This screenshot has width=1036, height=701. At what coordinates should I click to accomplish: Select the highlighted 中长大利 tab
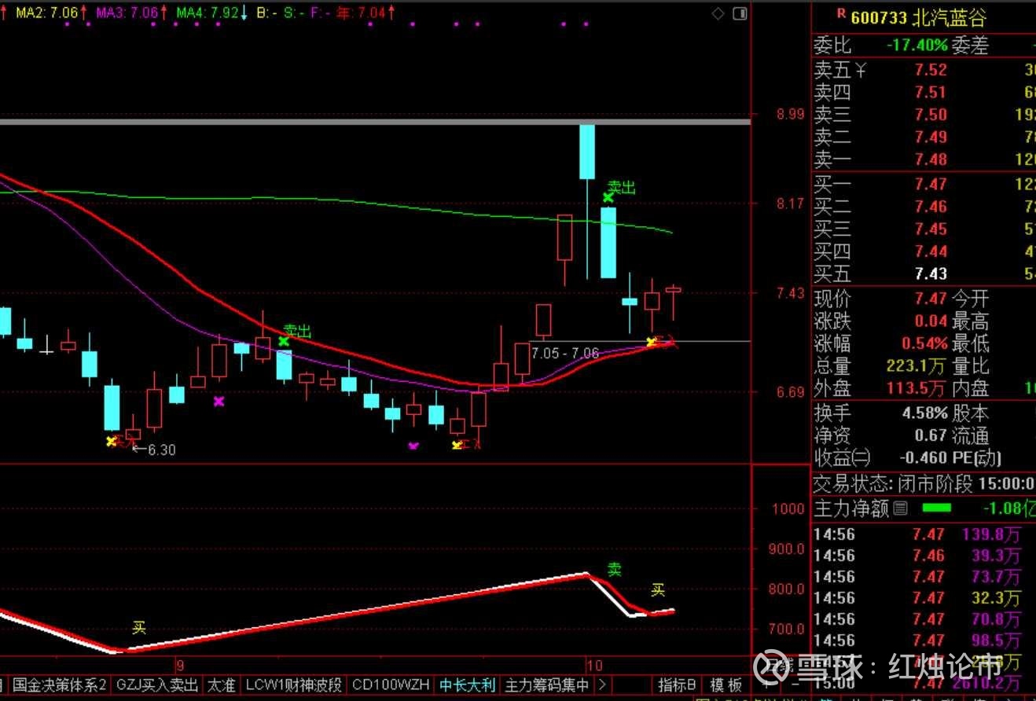point(467,684)
